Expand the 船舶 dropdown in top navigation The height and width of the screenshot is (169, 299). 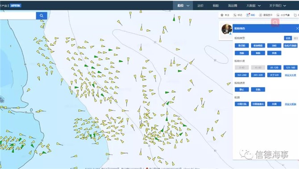(183, 5)
